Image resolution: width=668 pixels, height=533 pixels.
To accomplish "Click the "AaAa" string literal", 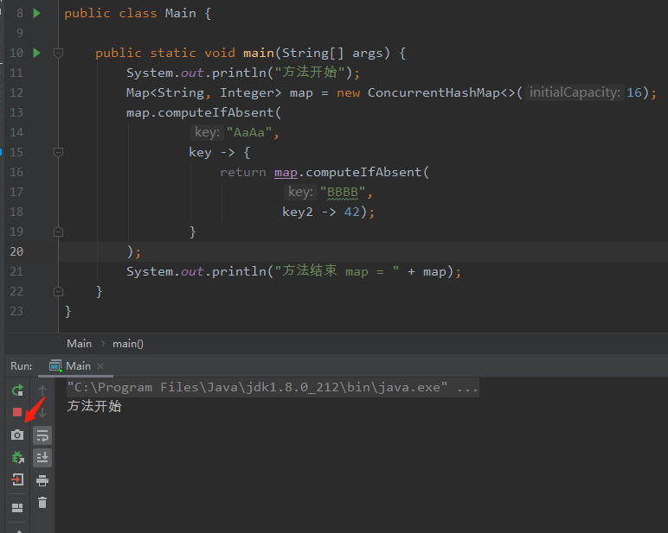I will click(249, 132).
